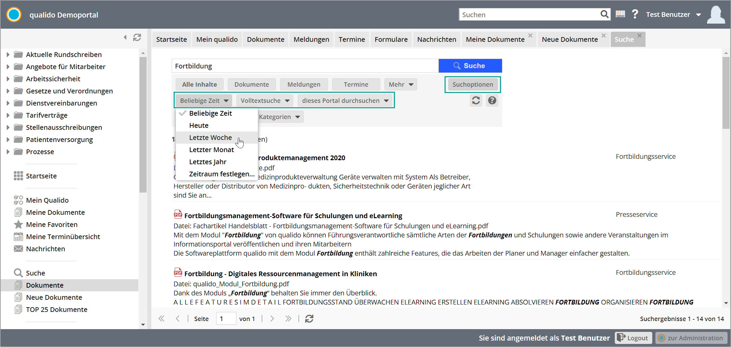
Task: Close the Meine Dokumente tab
Action: tap(530, 35)
